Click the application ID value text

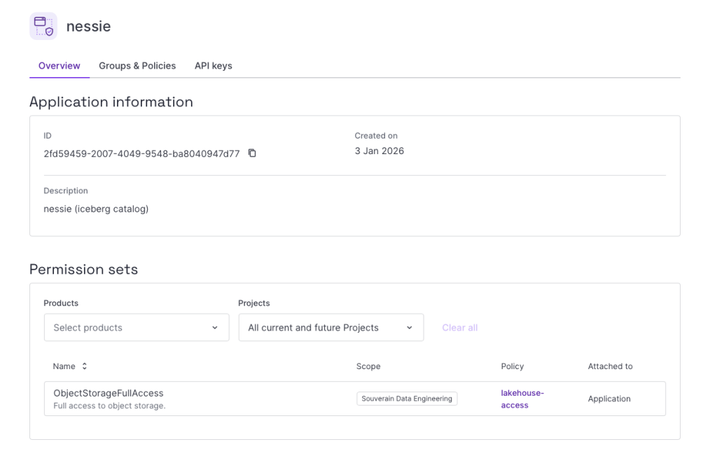141,153
